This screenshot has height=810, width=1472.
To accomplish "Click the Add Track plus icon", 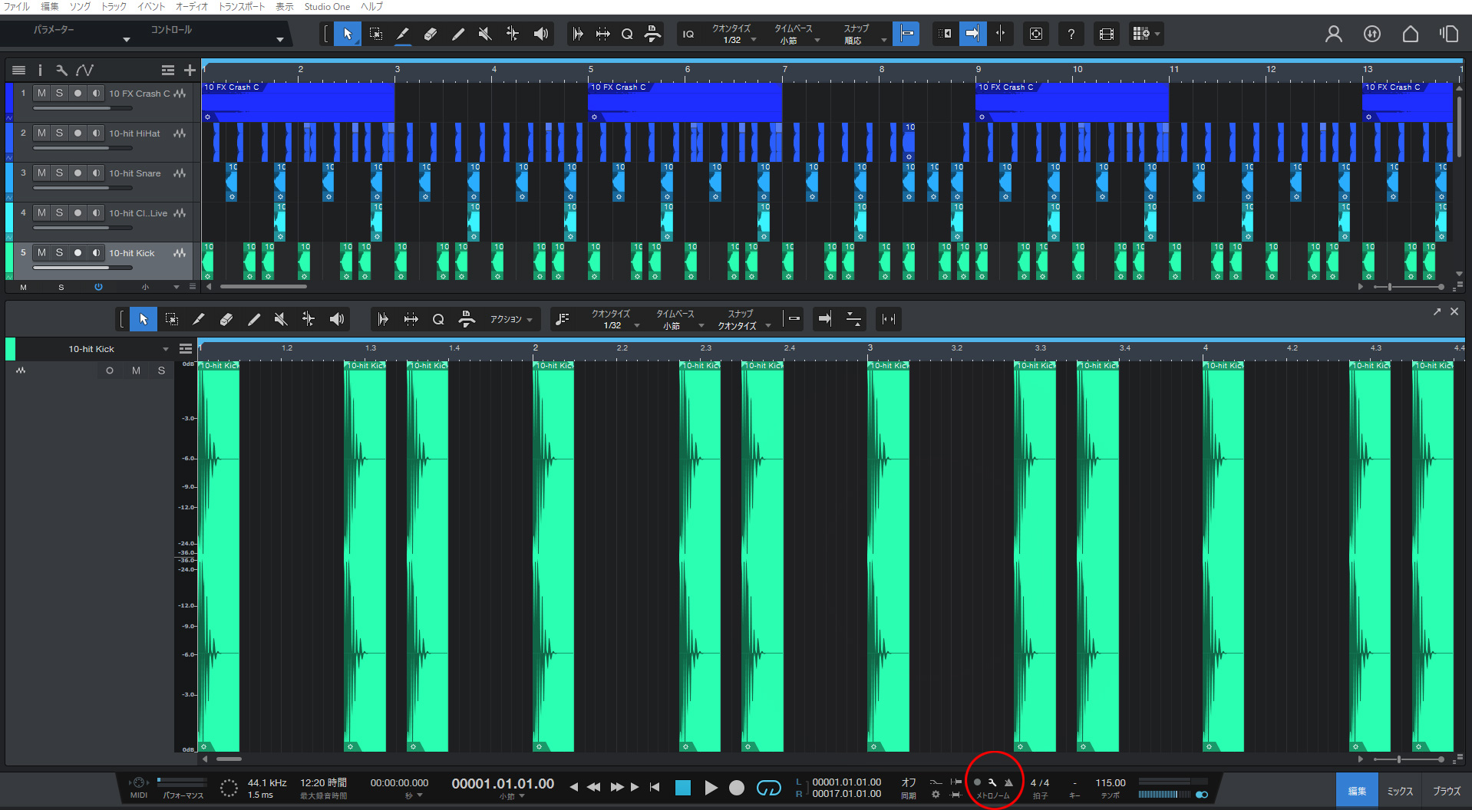I will [x=190, y=71].
